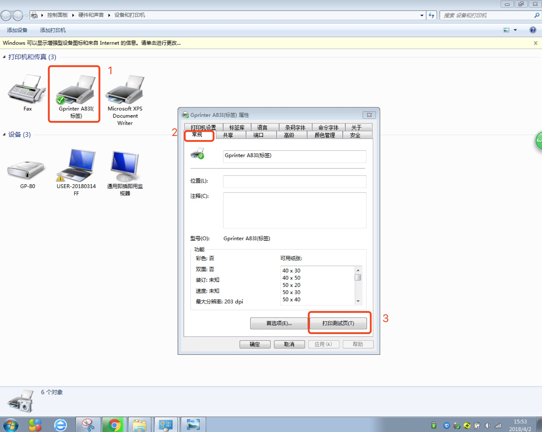This screenshot has width=542, height=432.
Task: Select the Fax device icon
Action: pos(27,89)
